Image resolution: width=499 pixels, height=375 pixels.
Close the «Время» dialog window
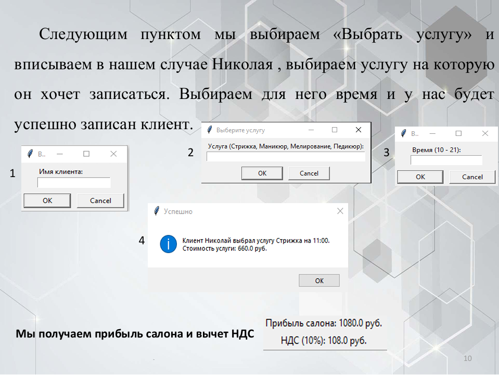coord(485,133)
